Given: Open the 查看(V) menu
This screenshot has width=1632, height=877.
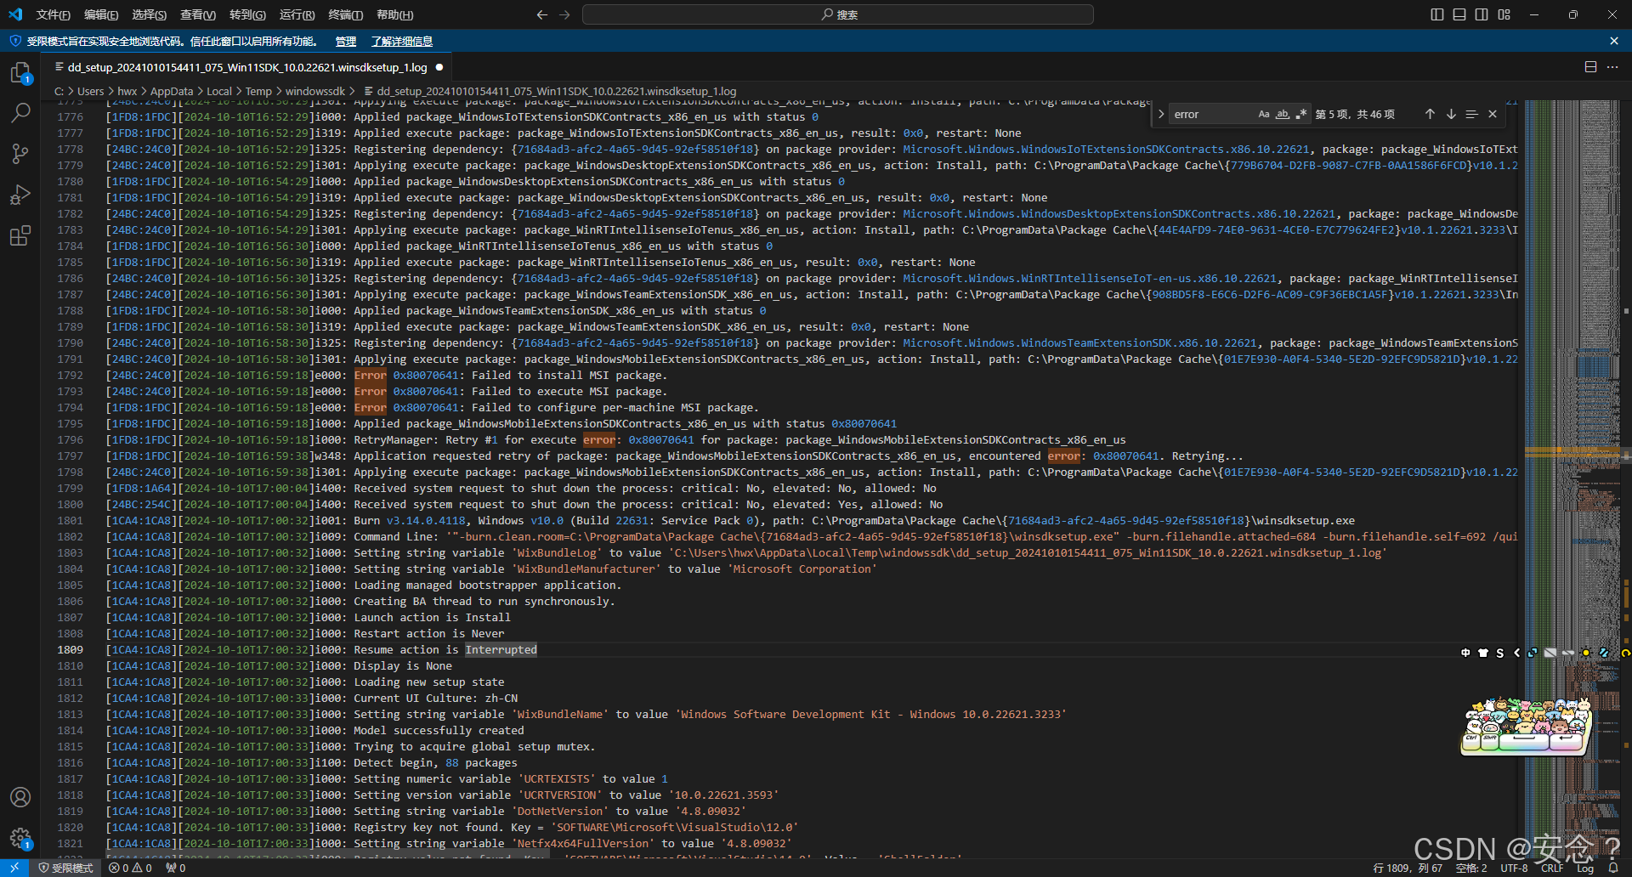Looking at the screenshot, I should 198,14.
